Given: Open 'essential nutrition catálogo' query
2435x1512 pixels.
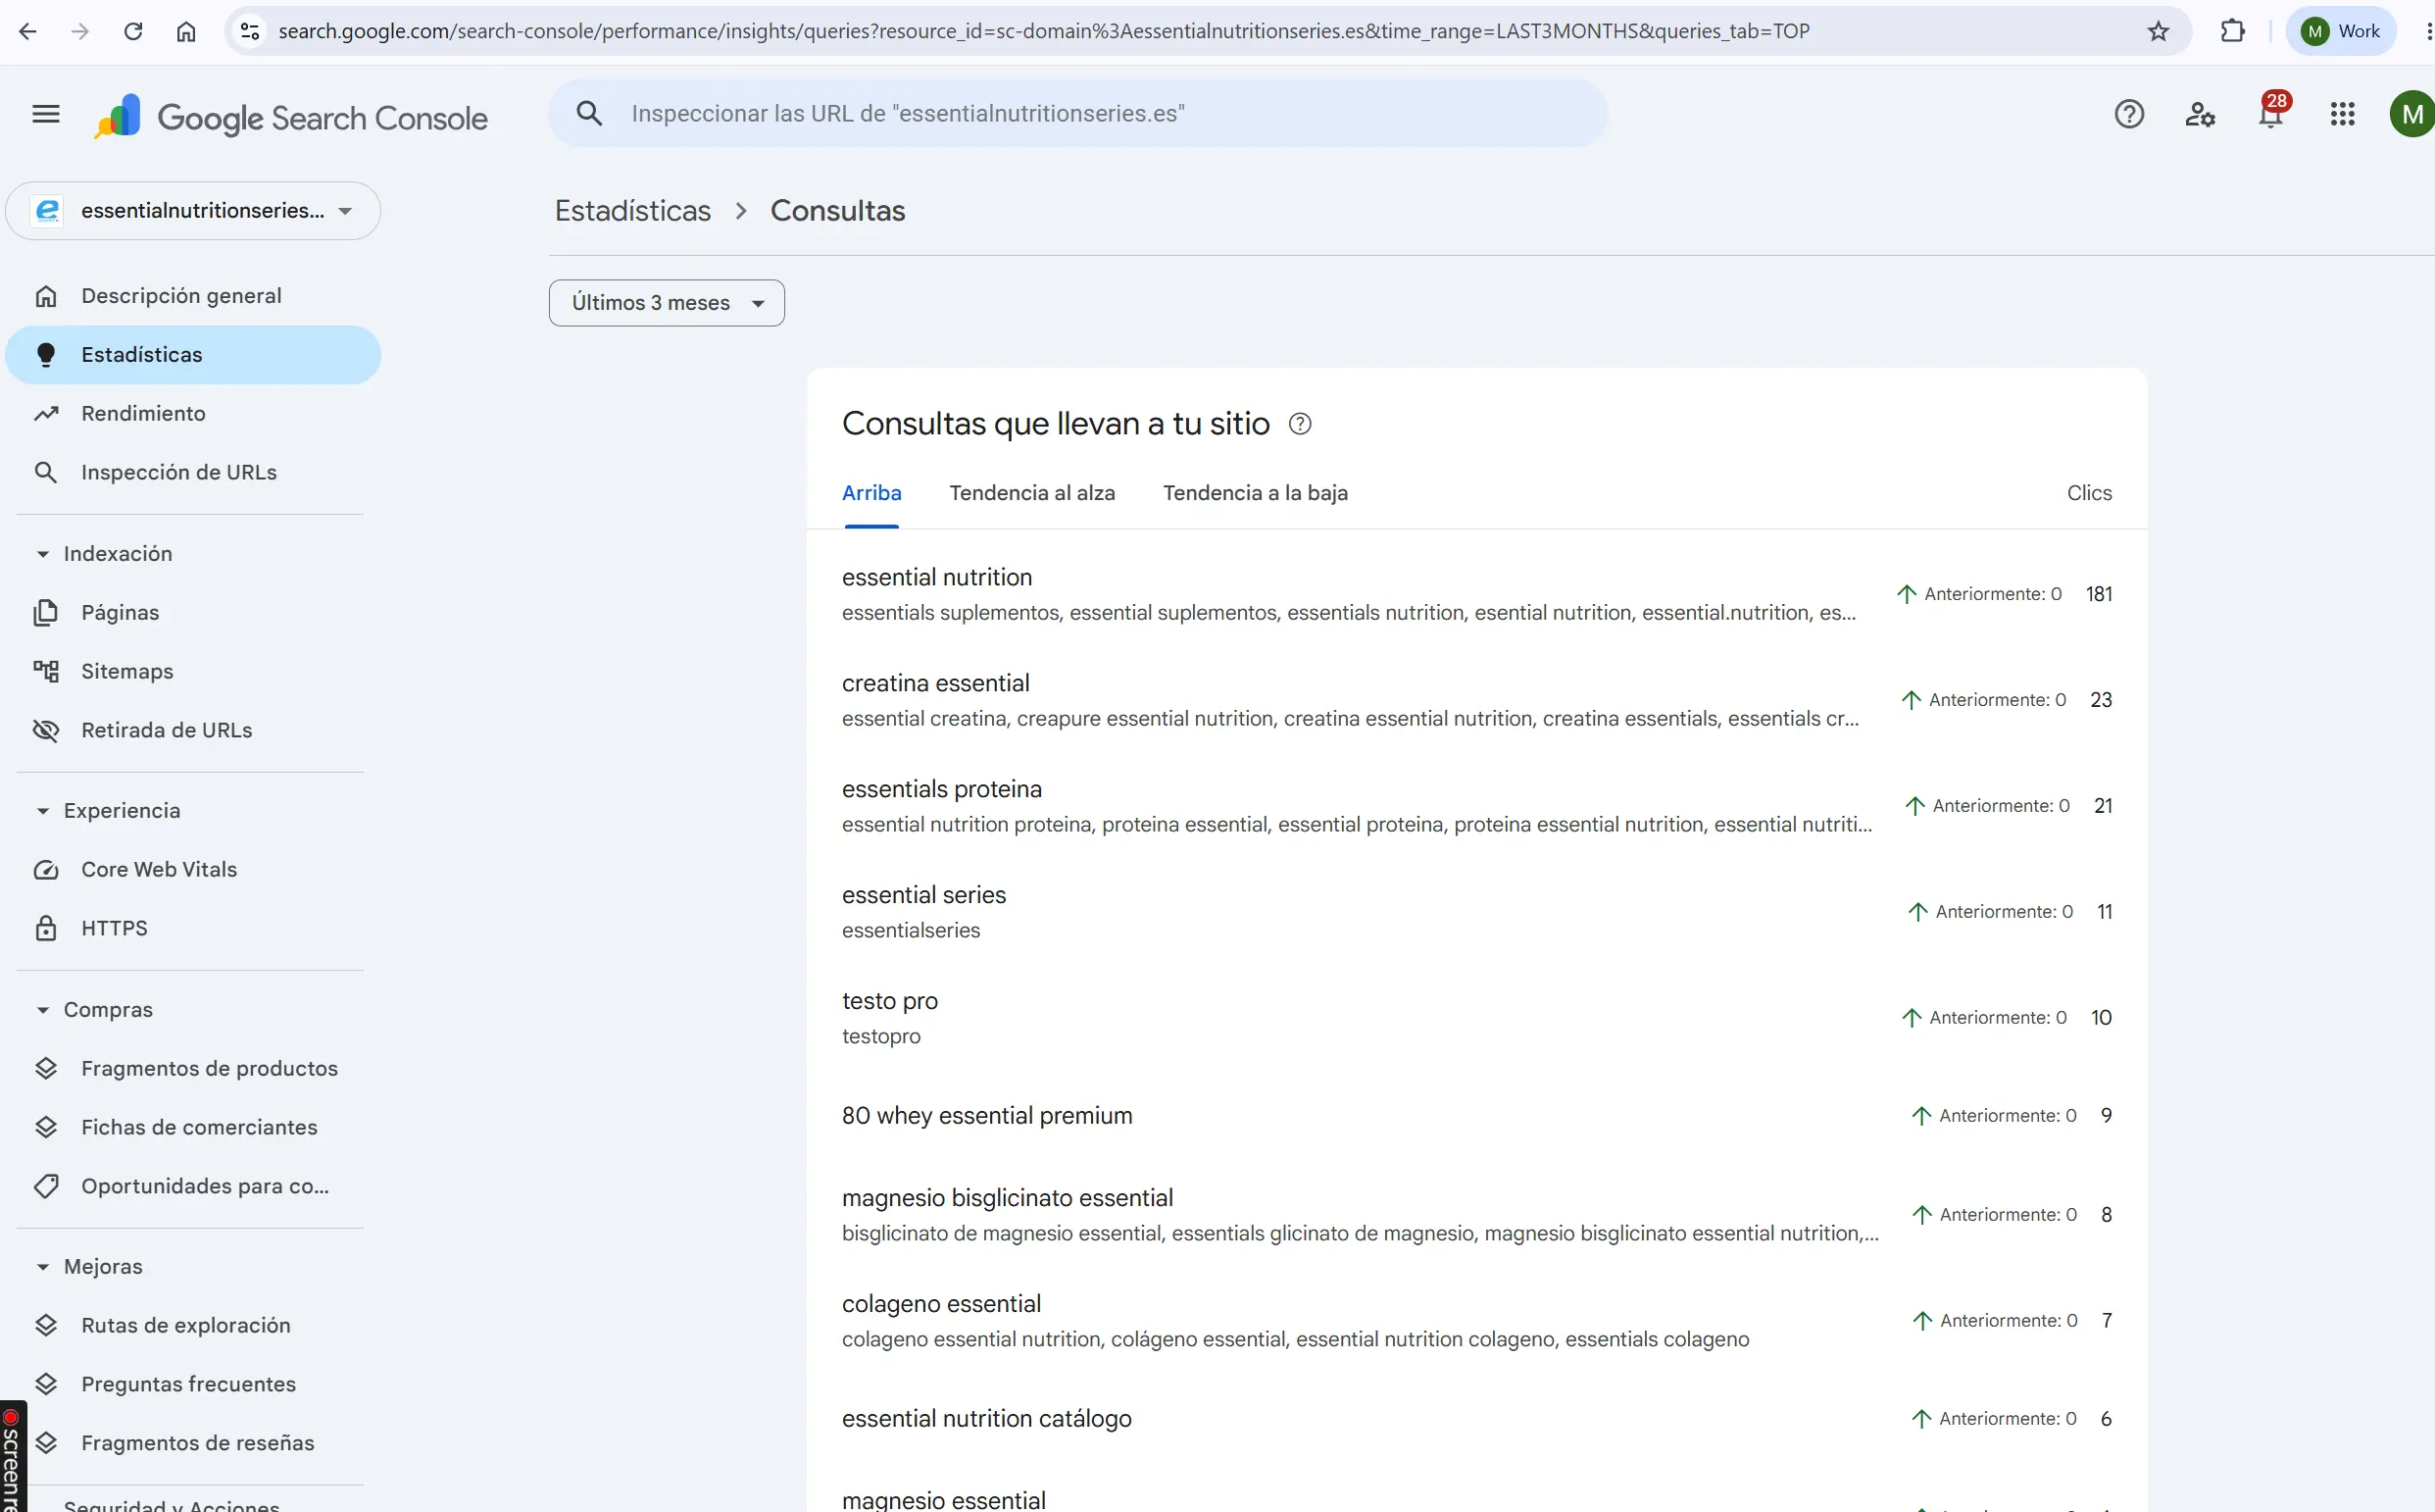Looking at the screenshot, I should tap(1476, 1419).
